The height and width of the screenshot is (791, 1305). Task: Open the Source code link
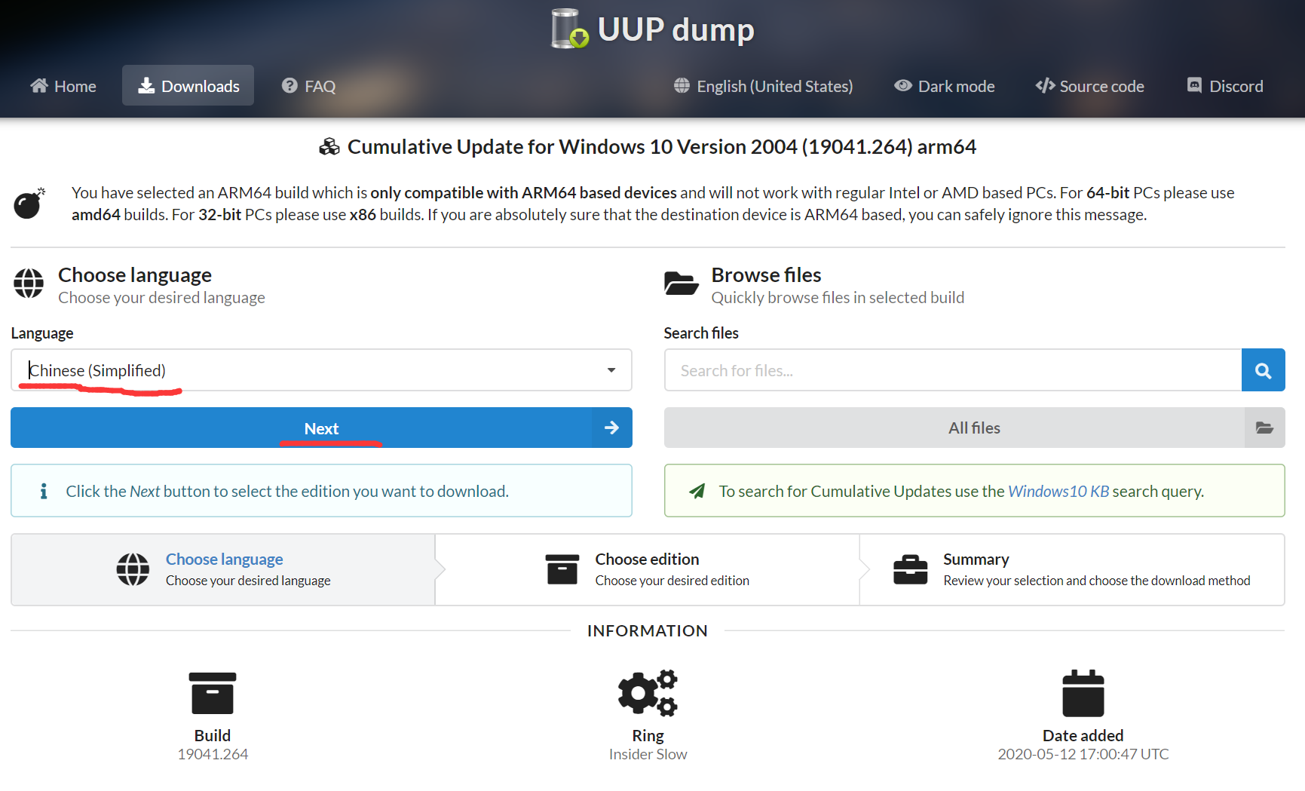(1089, 86)
